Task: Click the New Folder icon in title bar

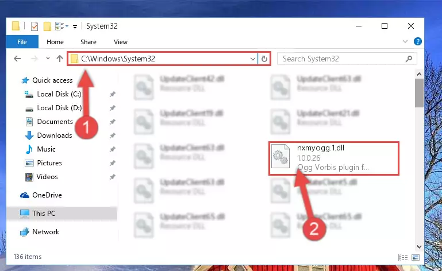Action: (47, 26)
